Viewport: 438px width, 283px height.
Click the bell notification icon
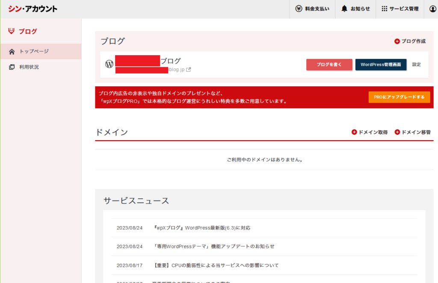344,9
